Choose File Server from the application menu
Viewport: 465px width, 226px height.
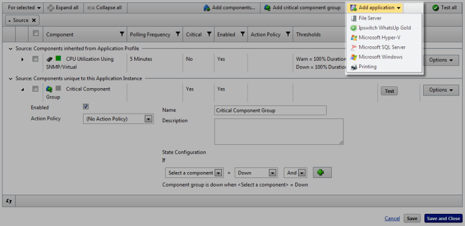[384, 18]
